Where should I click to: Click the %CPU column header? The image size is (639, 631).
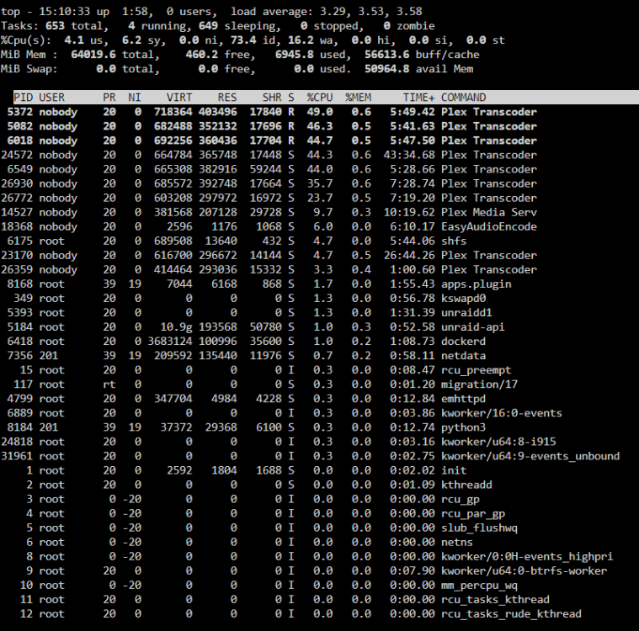point(320,98)
